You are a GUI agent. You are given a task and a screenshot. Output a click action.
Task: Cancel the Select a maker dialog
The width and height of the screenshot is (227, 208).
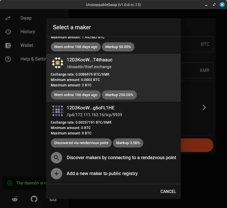[x=168, y=192]
